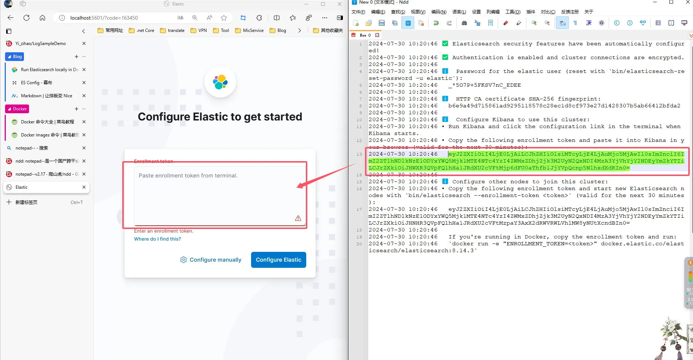The width and height of the screenshot is (693, 360).
Task: Open the 其他收藏夹 bookmarks folder
Action: click(x=328, y=30)
